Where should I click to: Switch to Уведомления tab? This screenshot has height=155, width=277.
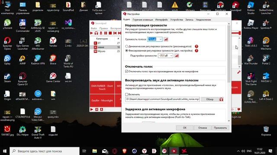[203, 20]
